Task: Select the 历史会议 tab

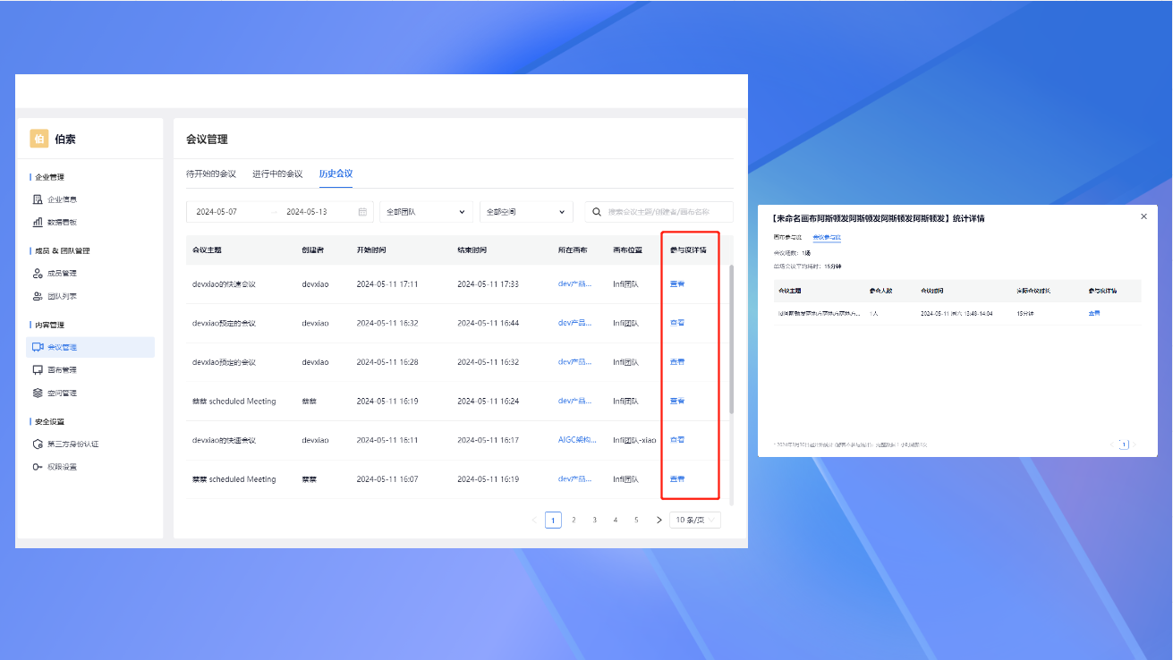Action: [x=336, y=173]
